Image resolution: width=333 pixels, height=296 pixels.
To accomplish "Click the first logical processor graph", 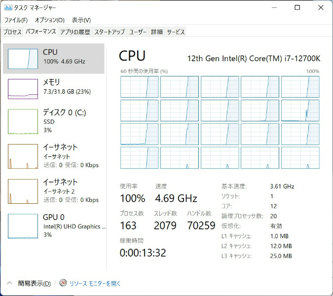I will click(140, 87).
